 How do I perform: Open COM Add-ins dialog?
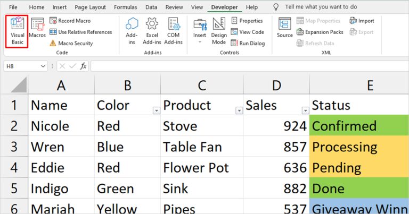174,31
